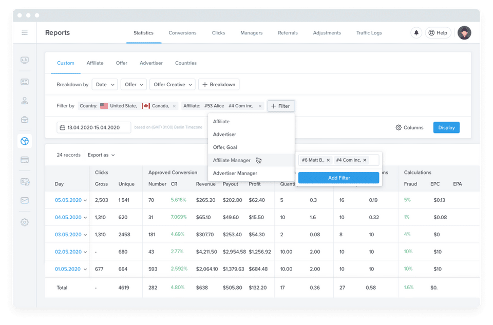Select Advertiser Manager from the filter menu
Screen dimensions: 493x325
pos(235,173)
